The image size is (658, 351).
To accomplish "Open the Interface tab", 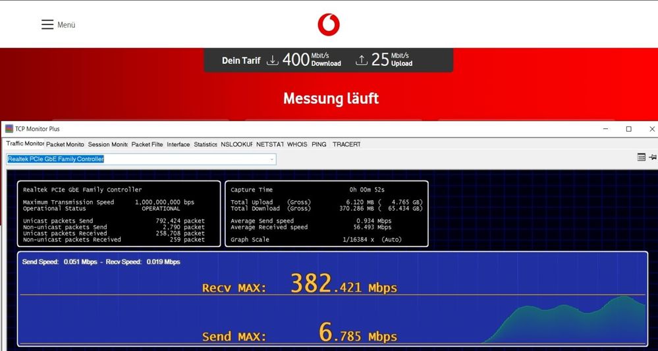I will (178, 144).
